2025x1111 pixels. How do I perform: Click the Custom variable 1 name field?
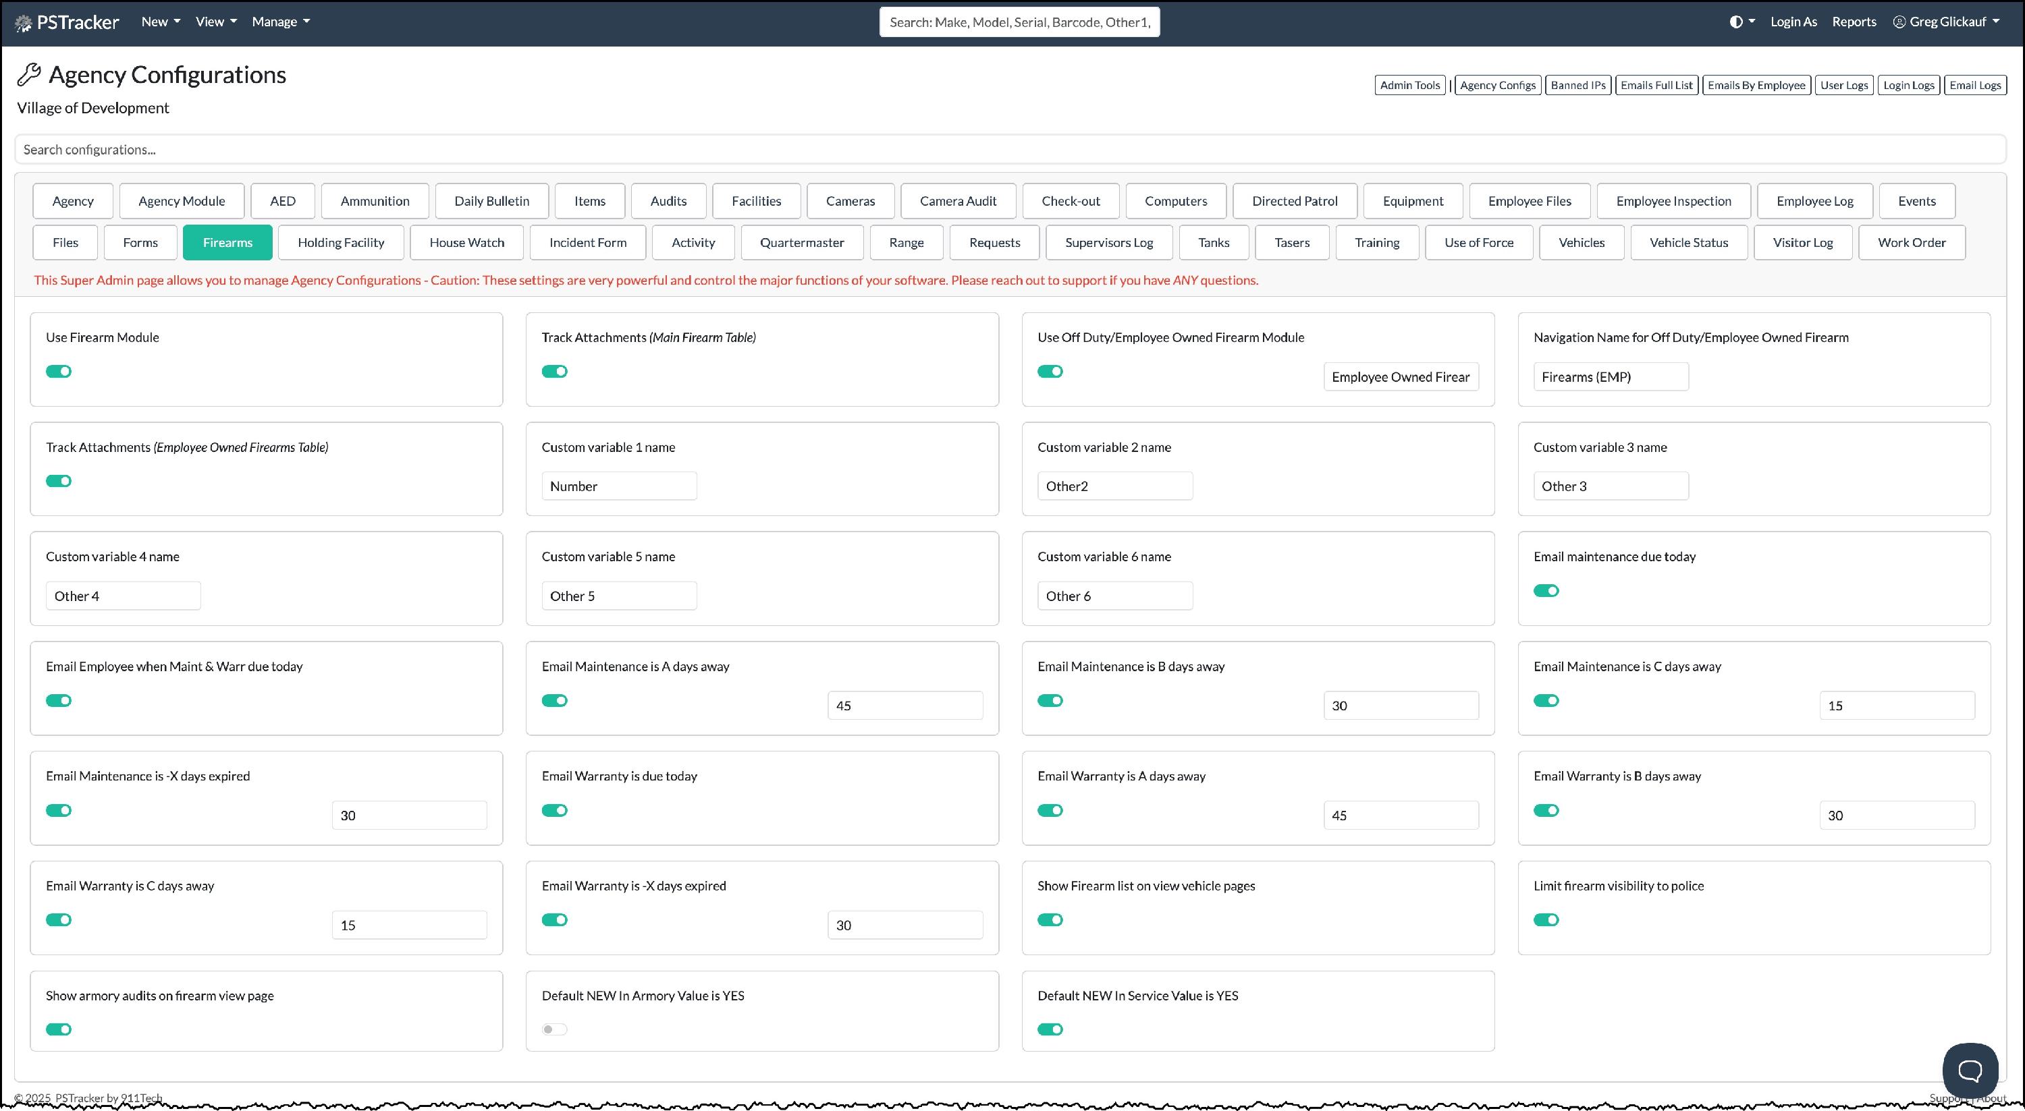tap(619, 486)
